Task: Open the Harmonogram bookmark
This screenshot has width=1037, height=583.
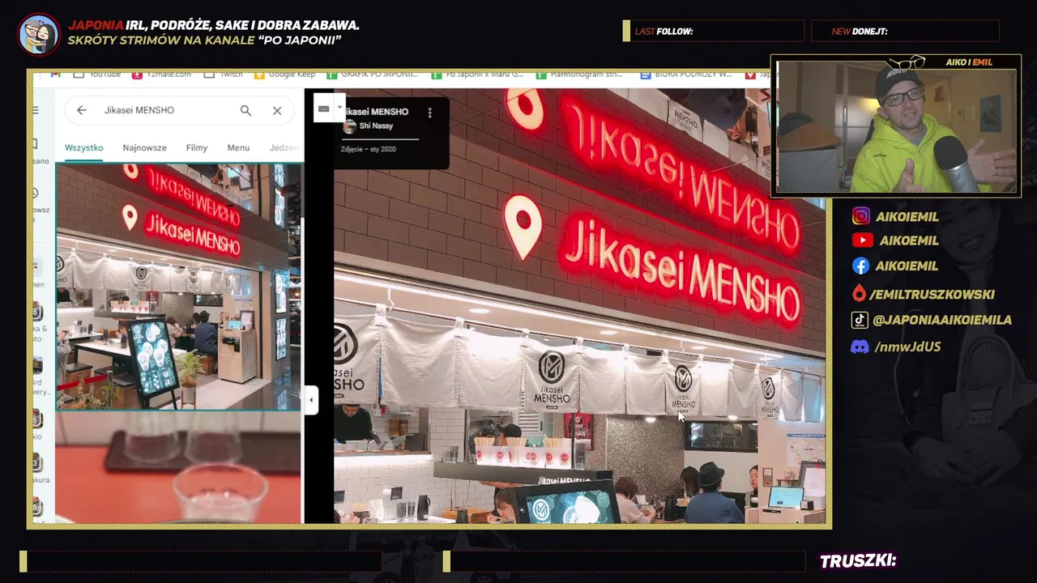Action: click(x=581, y=74)
